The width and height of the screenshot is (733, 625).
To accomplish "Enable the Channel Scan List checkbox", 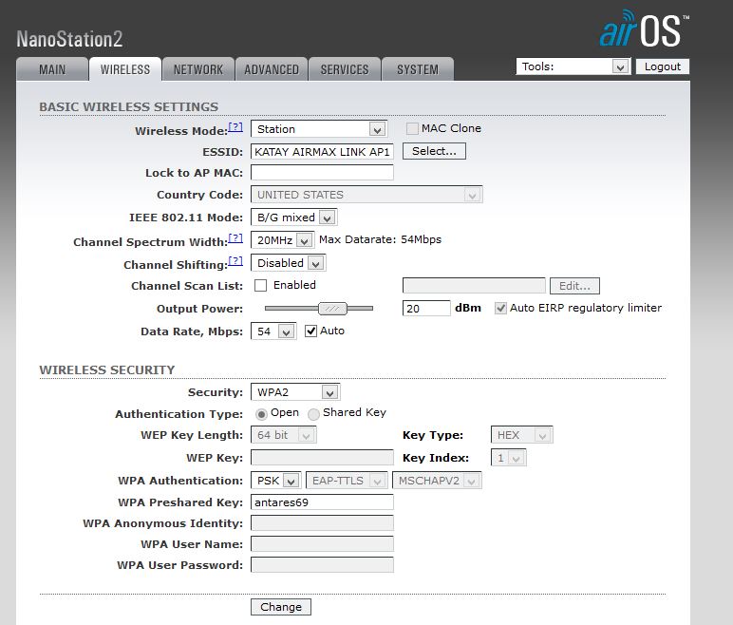I will (260, 285).
